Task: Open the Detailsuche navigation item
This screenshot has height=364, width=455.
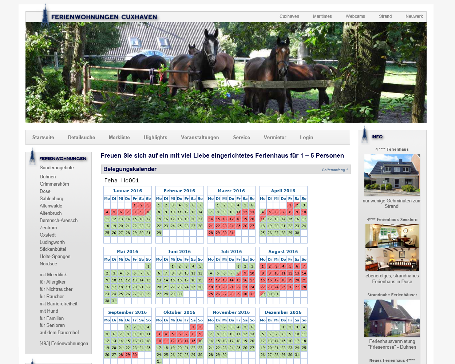Action: click(81, 138)
